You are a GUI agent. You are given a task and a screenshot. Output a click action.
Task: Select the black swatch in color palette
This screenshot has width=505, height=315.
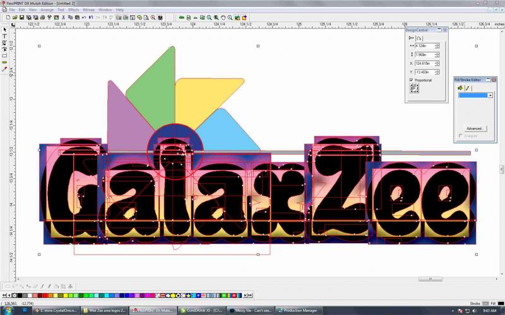tap(20, 295)
